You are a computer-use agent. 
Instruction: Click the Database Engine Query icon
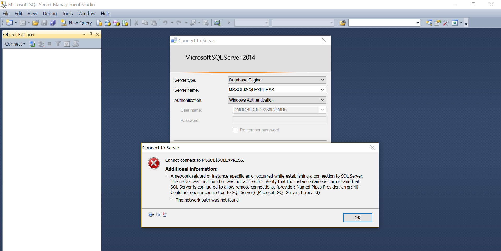[x=99, y=23]
